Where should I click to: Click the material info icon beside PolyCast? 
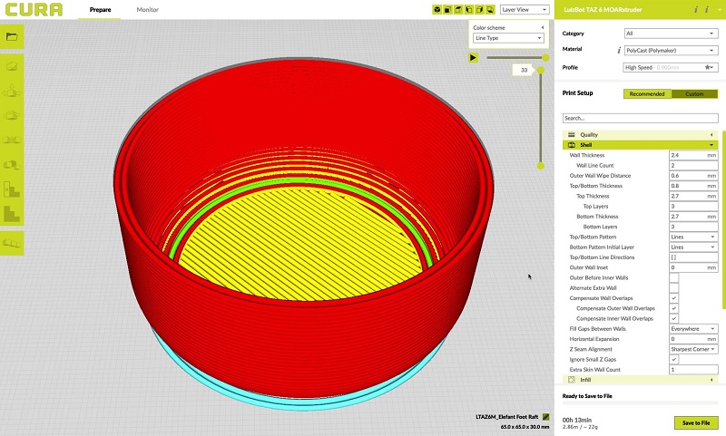tap(619, 50)
